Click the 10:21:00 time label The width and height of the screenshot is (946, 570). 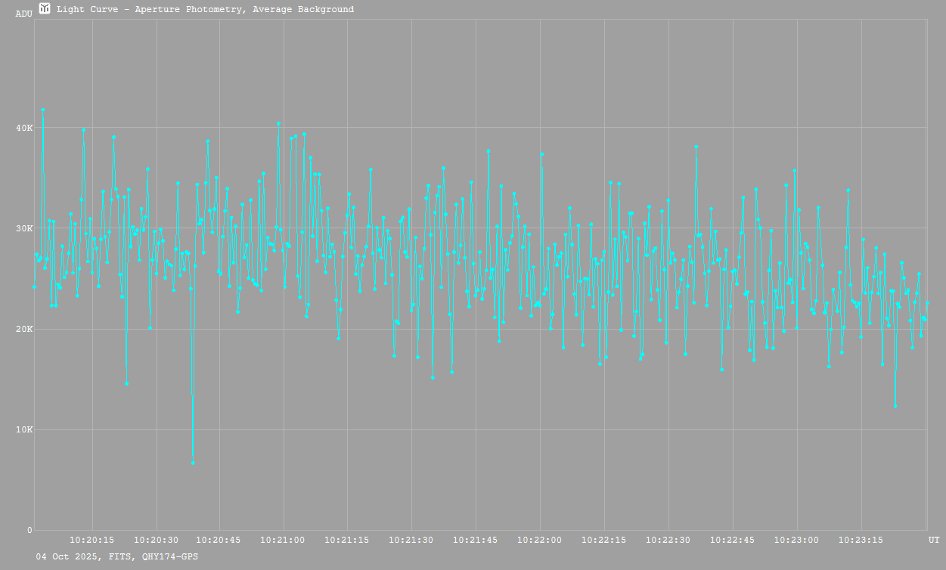(x=284, y=541)
